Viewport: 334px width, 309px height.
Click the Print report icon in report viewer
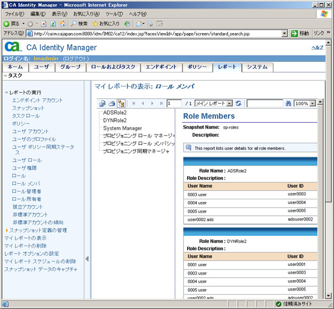coord(112,104)
